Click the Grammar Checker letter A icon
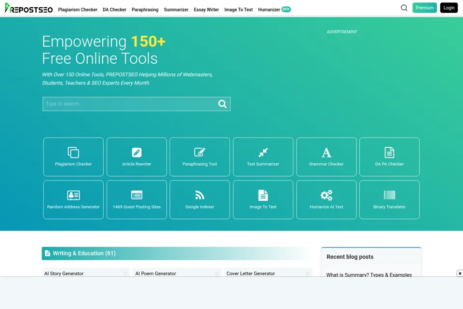Image resolution: width=463 pixels, height=309 pixels. coord(327,152)
